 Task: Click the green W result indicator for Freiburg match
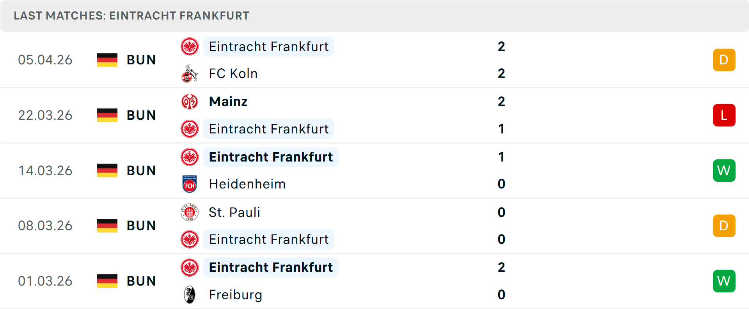[724, 281]
